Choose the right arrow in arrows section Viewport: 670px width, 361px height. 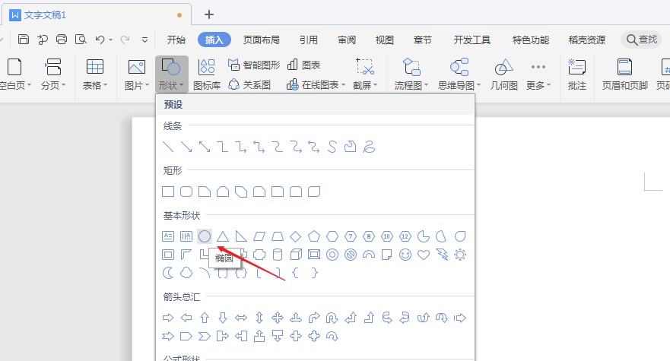point(168,318)
